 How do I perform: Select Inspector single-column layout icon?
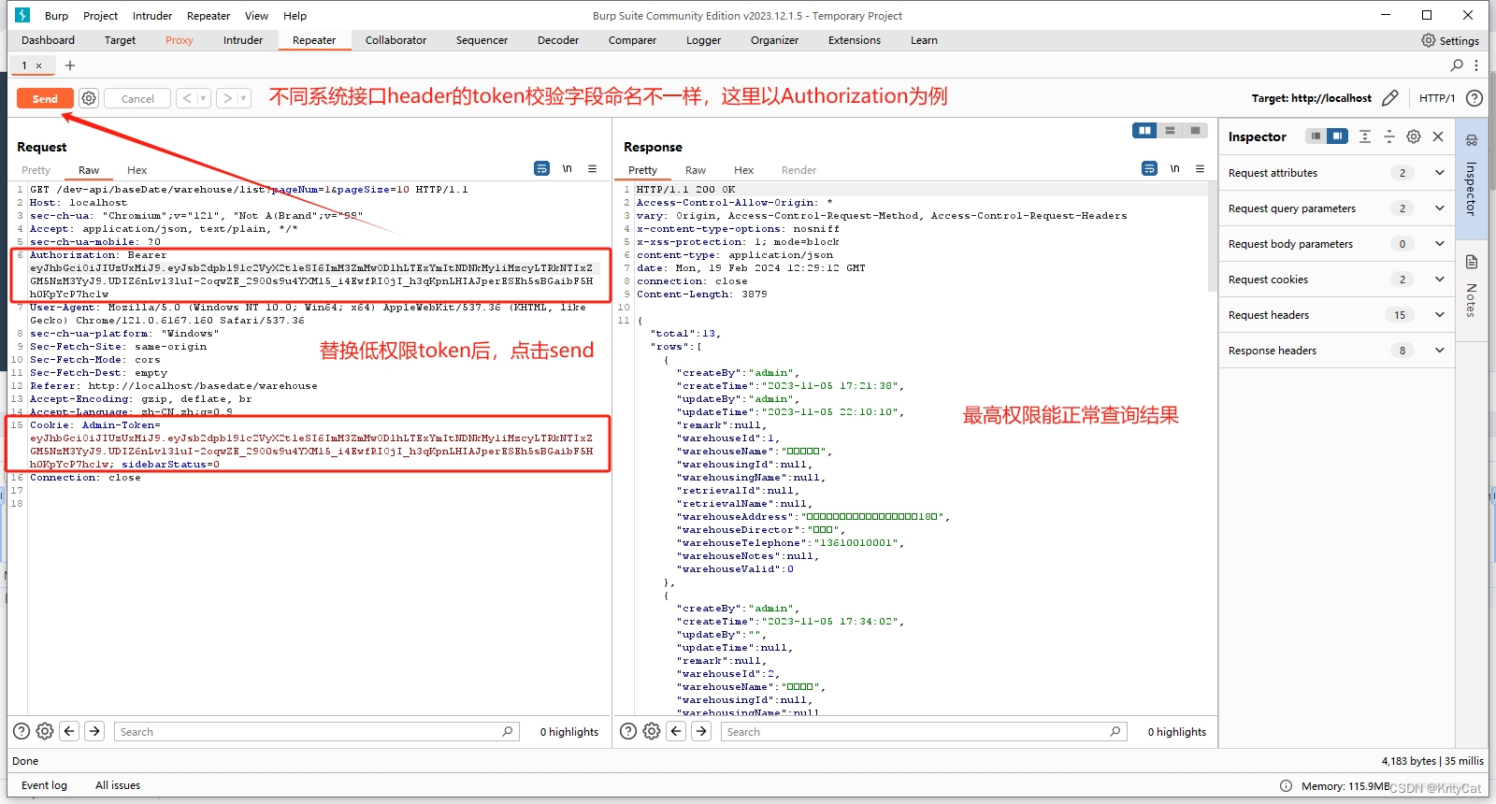[1316, 136]
